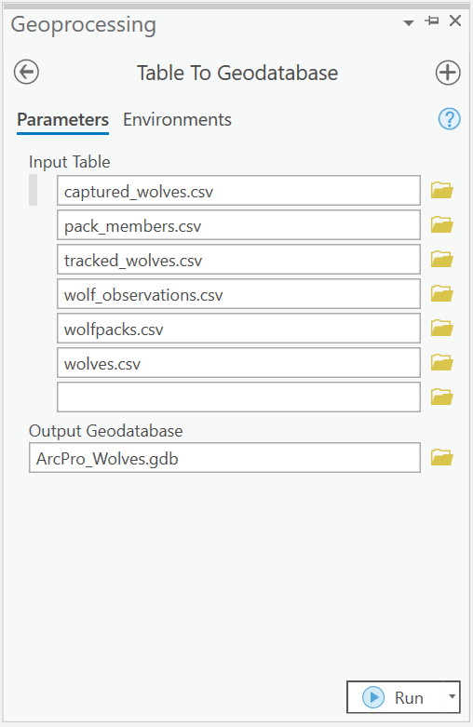Select the row handle beside captured_wolves.csv

coord(33,190)
